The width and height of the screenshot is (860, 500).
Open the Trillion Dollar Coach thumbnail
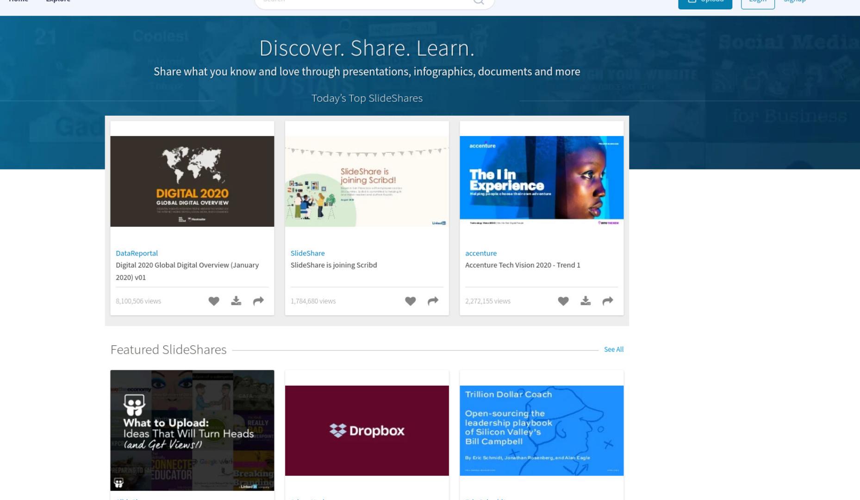pyautogui.click(x=542, y=431)
